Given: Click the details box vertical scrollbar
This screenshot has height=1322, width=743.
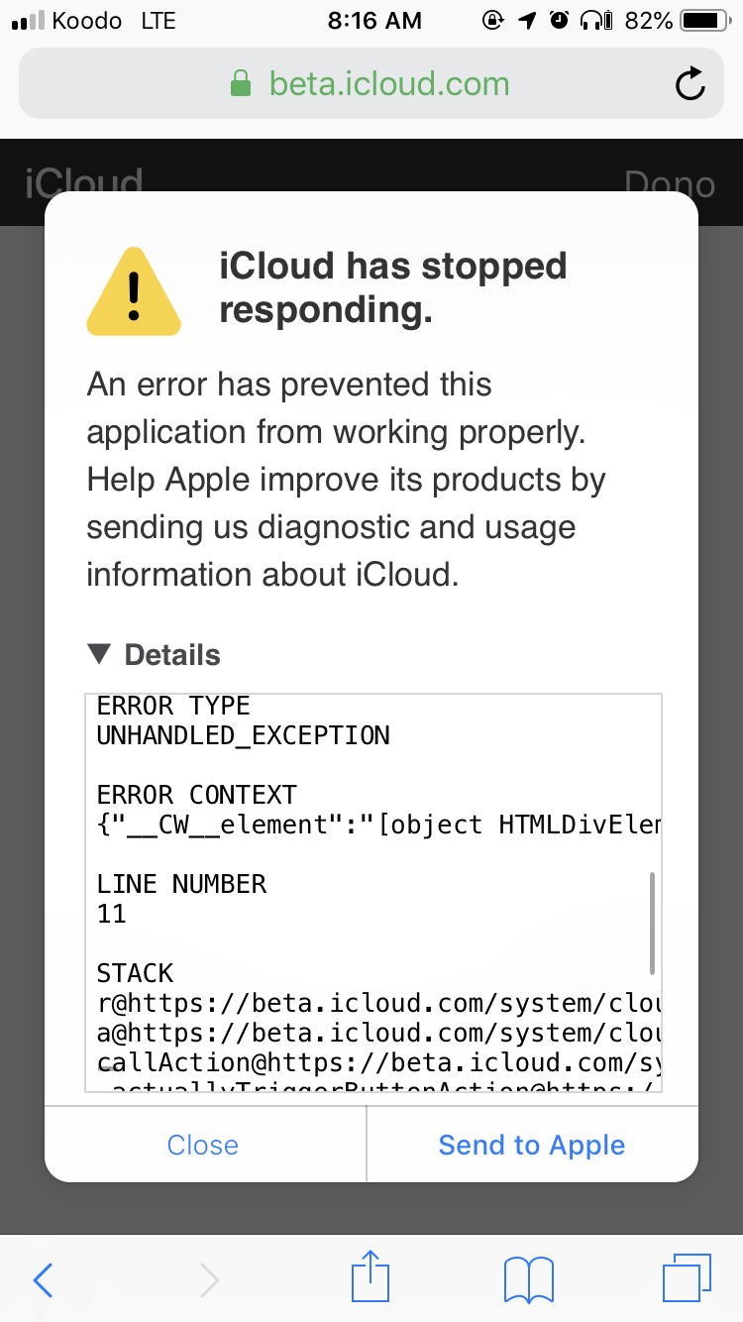Looking at the screenshot, I should coord(651,923).
